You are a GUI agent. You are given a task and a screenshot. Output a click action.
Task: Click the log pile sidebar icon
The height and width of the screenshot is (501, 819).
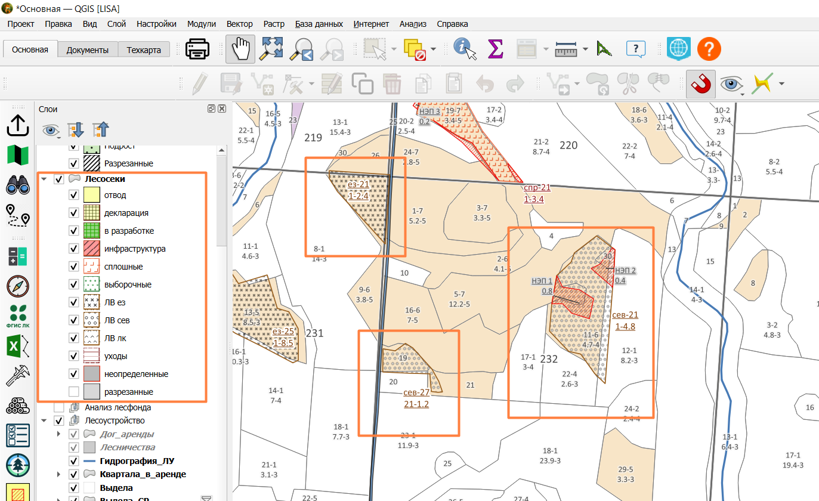(18, 407)
